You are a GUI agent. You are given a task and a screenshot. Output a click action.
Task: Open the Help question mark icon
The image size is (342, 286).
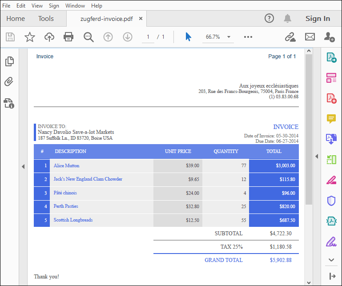click(269, 18)
